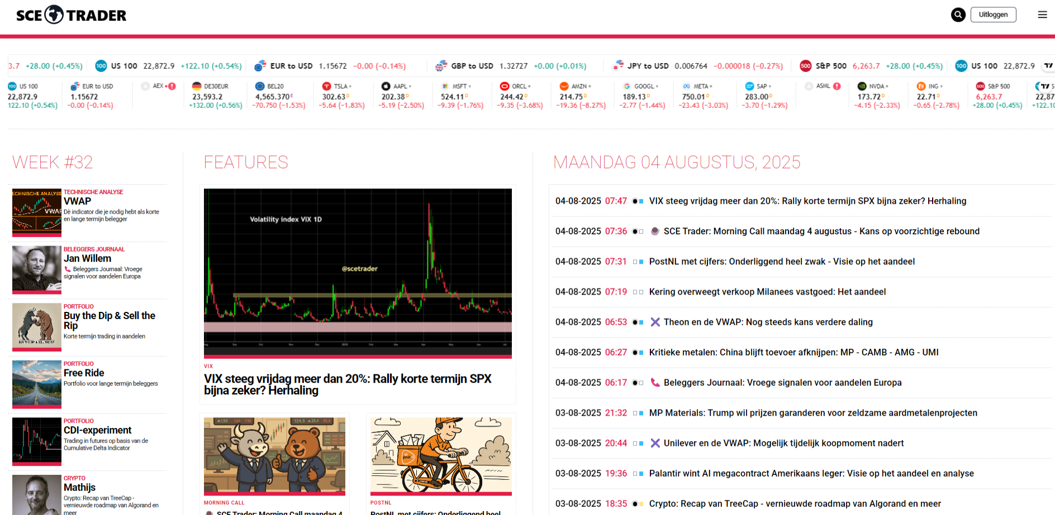Open the JPY to USD ticker flag icon
The width and height of the screenshot is (1055, 515).
pos(617,66)
